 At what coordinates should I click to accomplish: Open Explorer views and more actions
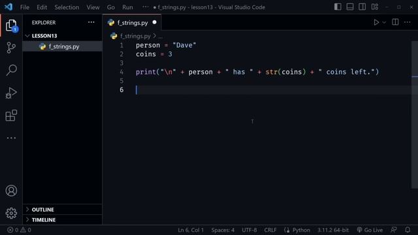coord(91,22)
